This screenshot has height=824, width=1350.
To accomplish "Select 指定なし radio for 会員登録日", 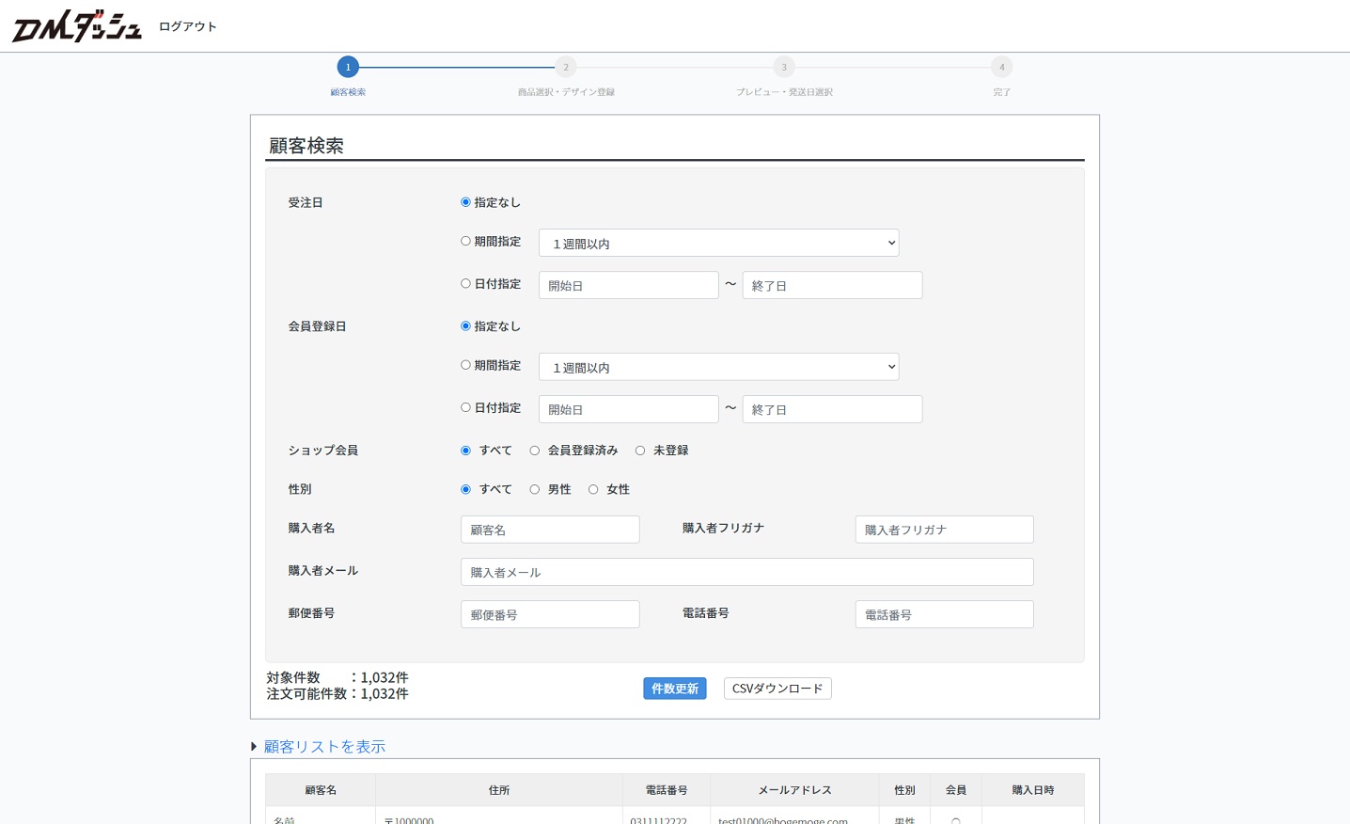I will tap(465, 326).
